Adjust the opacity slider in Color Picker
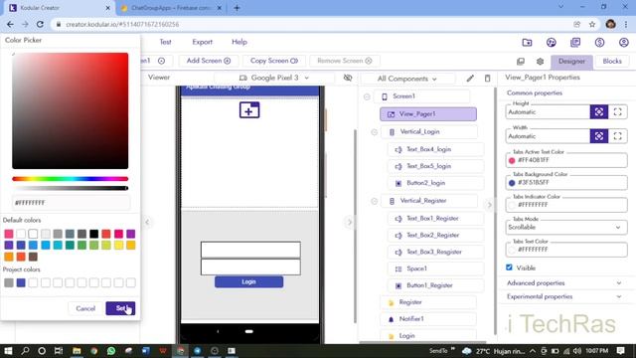The width and height of the screenshot is (636, 358). coord(71,188)
